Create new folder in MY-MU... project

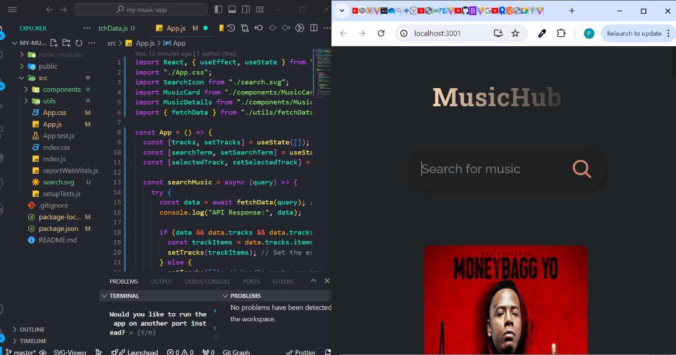(66, 43)
